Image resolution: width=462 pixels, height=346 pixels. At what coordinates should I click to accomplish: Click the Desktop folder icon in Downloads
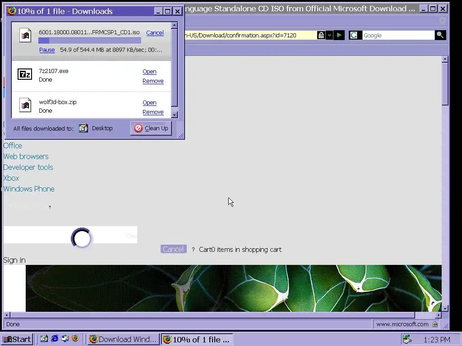(x=83, y=128)
